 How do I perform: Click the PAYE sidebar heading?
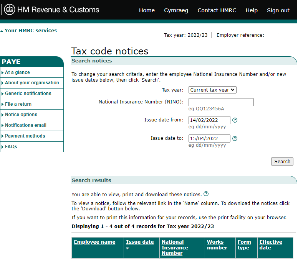click(x=11, y=62)
